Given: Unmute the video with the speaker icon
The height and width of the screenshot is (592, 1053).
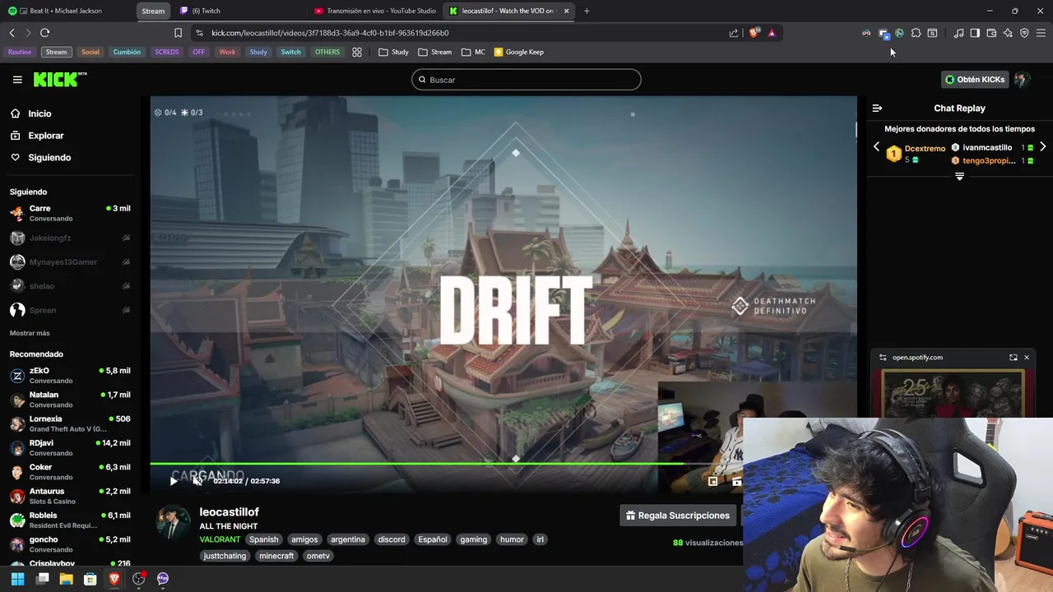Looking at the screenshot, I should [197, 481].
